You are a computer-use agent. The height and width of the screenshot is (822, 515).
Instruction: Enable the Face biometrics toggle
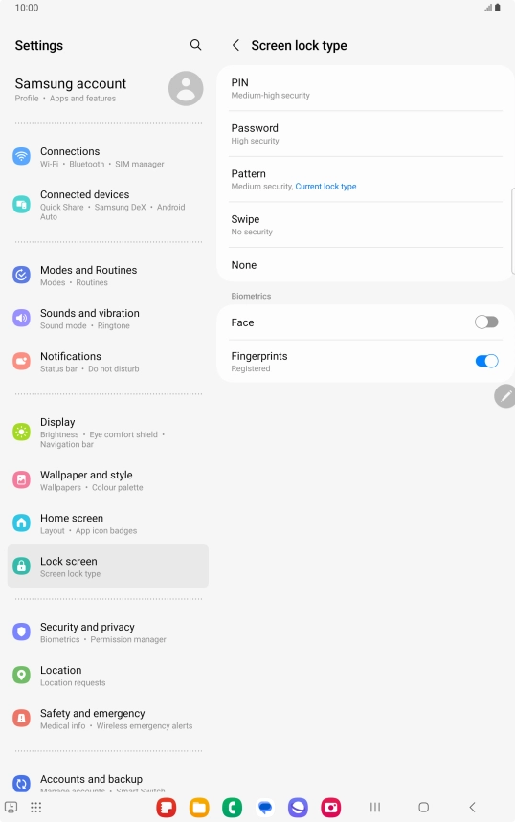pos(486,322)
